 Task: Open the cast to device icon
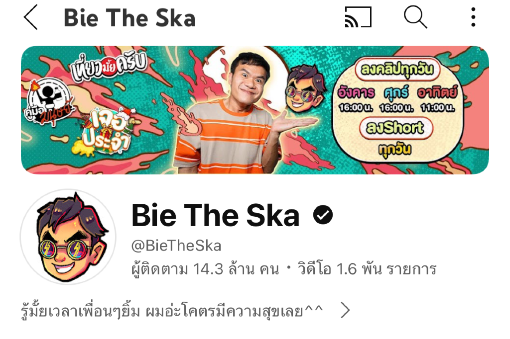[358, 17]
